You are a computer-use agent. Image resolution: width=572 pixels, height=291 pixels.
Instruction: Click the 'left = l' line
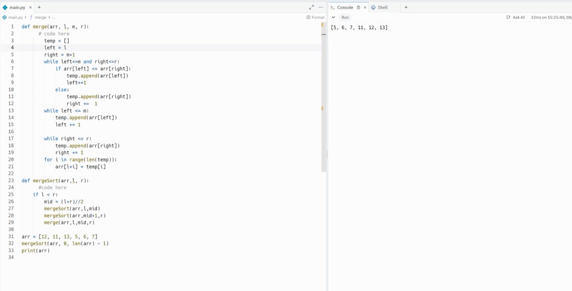point(55,48)
